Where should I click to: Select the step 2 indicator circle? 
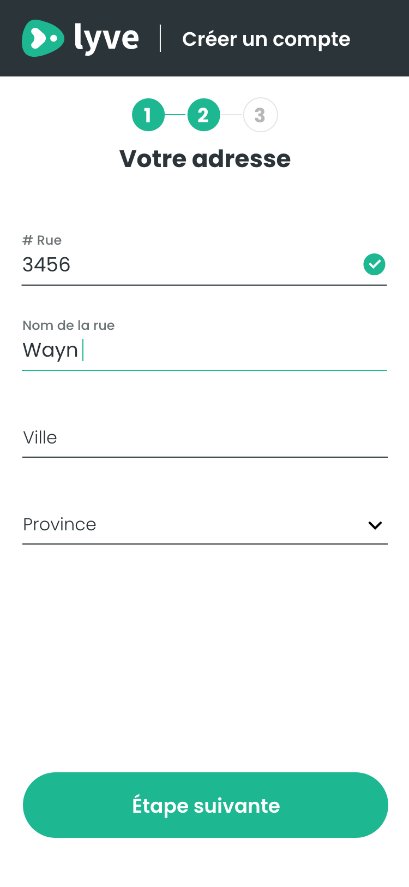tap(204, 115)
